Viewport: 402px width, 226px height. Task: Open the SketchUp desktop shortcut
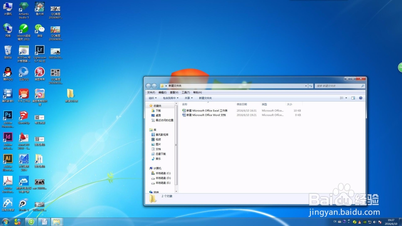pyautogui.click(x=24, y=117)
